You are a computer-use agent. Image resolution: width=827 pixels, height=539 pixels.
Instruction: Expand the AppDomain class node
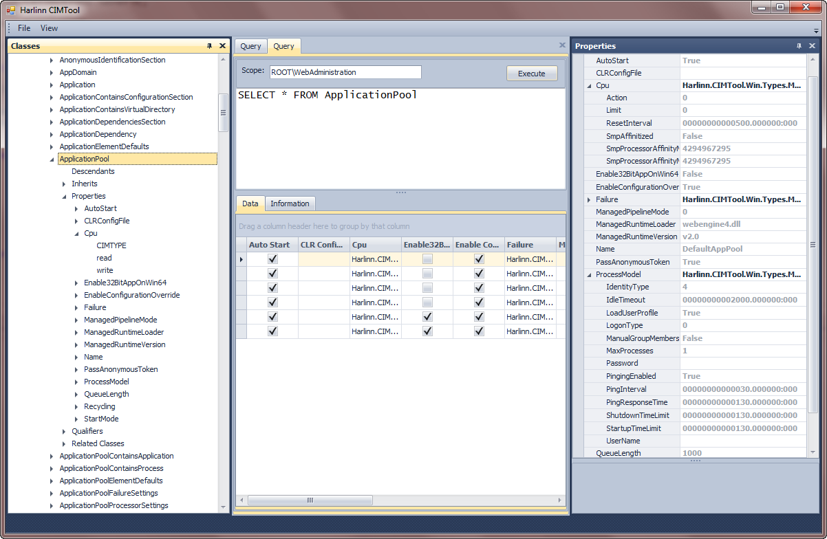click(52, 72)
